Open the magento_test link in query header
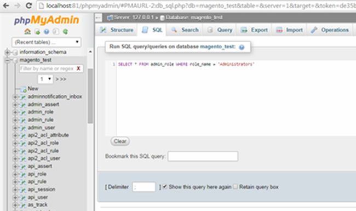 click(217, 47)
